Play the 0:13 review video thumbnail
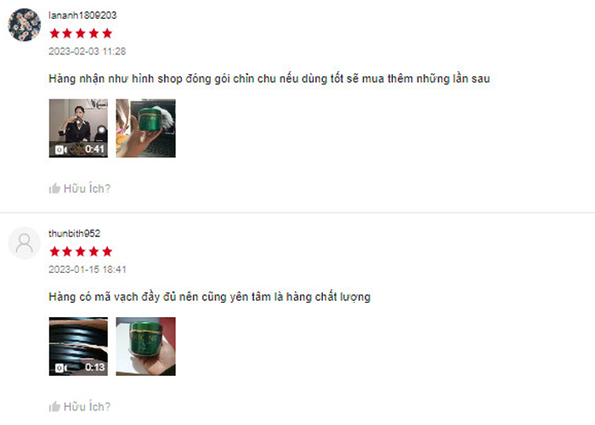595x425 pixels. (78, 347)
